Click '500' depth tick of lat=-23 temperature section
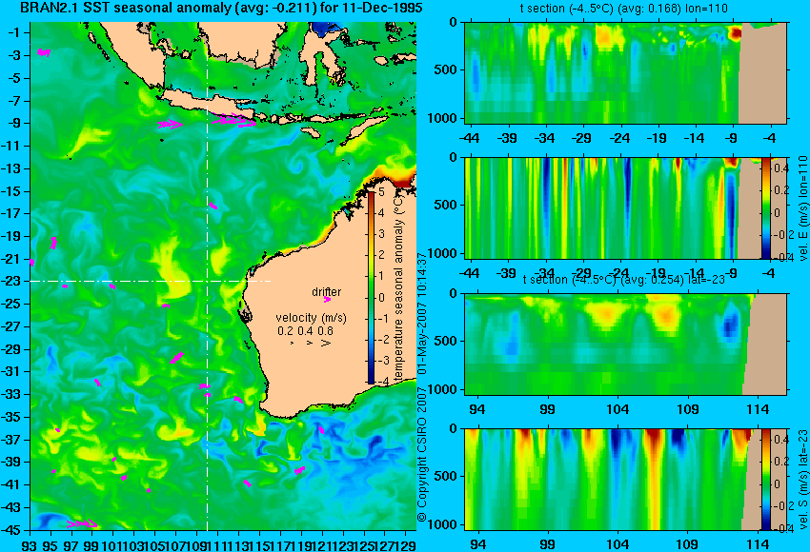Screen dimensions: 810x552 coord(446,341)
